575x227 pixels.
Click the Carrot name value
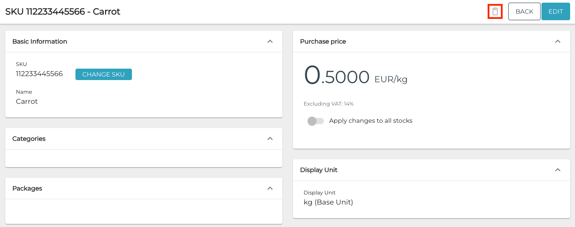coord(27,102)
